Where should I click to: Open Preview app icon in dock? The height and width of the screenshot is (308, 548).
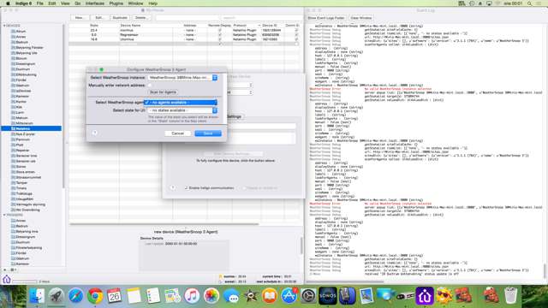click(x=366, y=296)
